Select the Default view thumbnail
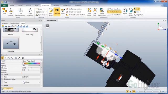Viewport: 168px width, 94px height. click(11, 30)
